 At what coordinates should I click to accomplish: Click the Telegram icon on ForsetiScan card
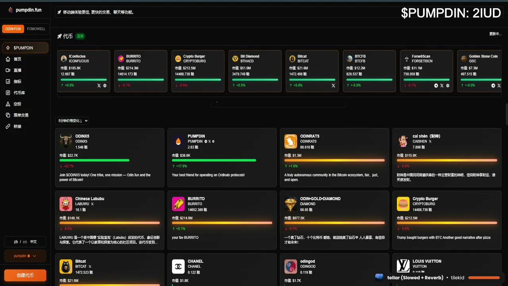tap(436, 85)
